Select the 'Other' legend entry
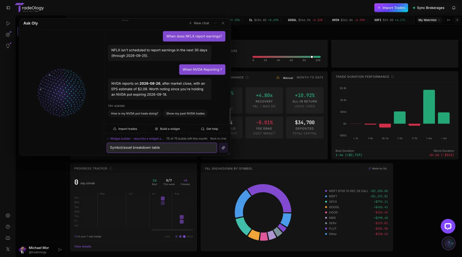Image resolution: width=462 pixels, height=257 pixels. coord(356,234)
